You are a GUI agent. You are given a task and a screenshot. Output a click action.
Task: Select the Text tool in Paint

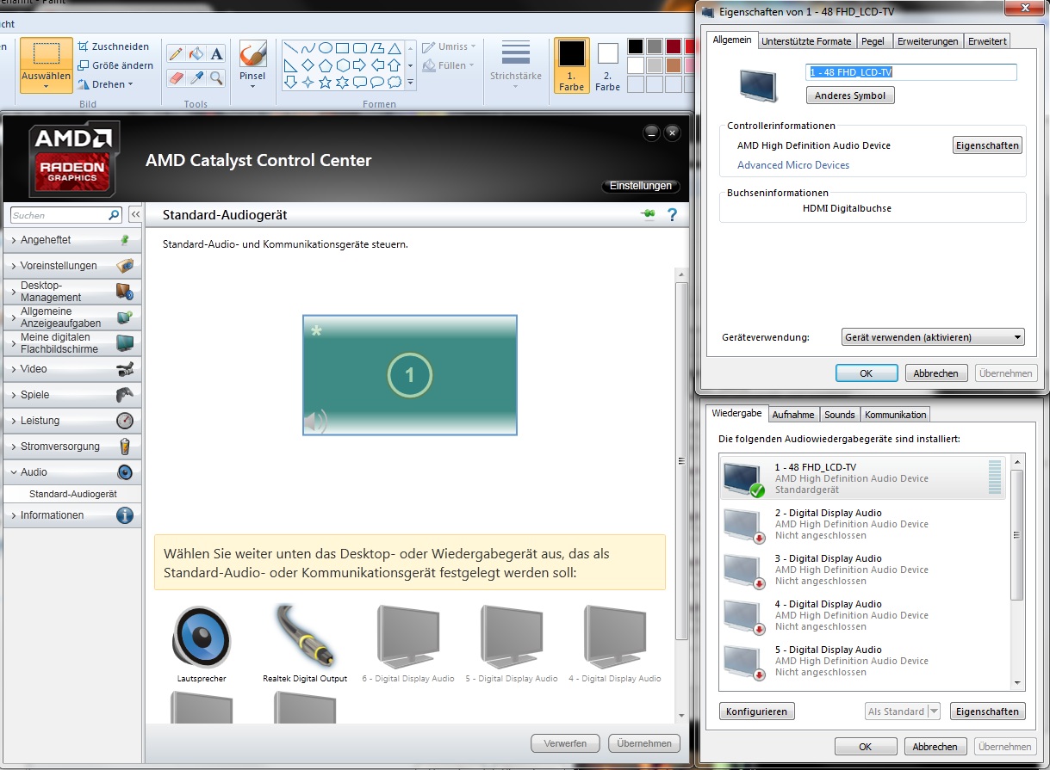pos(217,53)
